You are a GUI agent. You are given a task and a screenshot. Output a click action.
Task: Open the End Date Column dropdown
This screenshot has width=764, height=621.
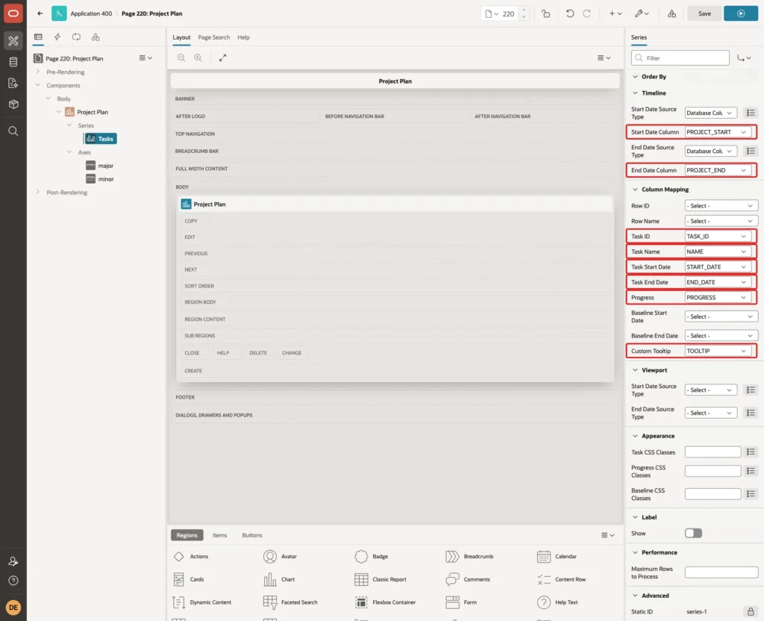coord(717,170)
